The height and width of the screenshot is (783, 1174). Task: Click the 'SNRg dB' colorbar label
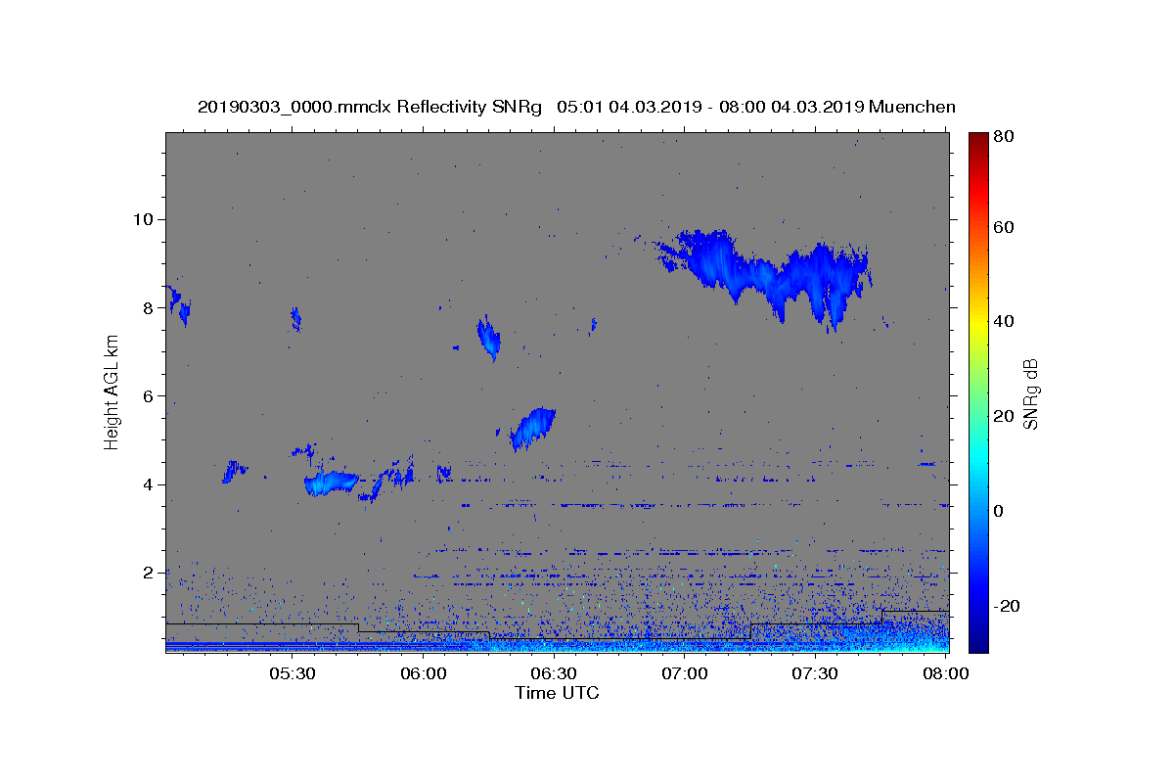click(1030, 393)
